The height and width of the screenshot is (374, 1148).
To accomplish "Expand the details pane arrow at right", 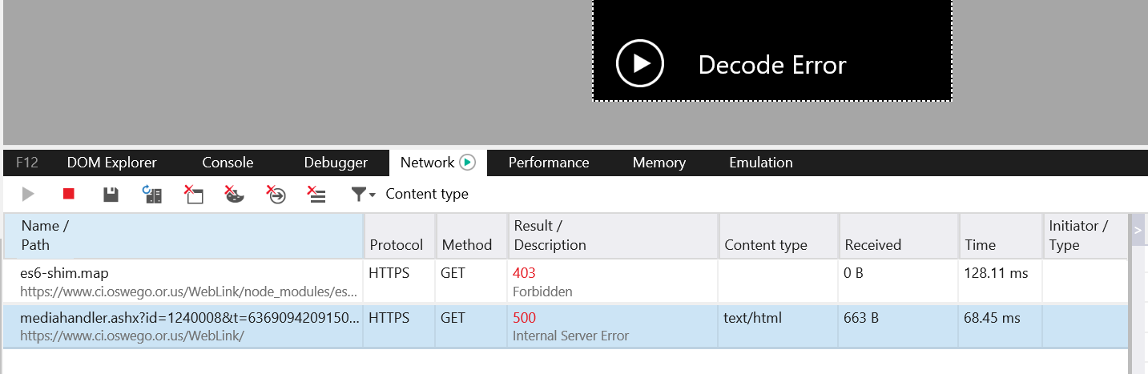I will click(1138, 231).
